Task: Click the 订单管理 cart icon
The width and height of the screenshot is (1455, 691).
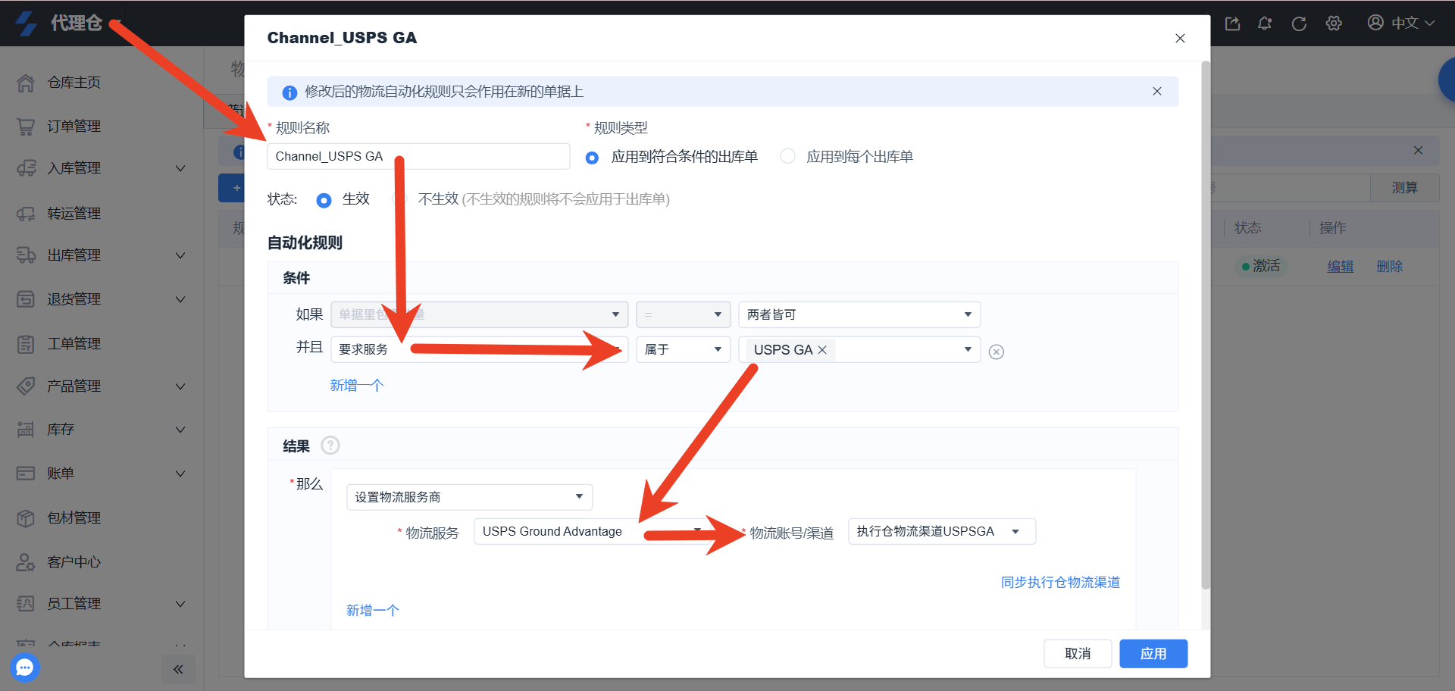Action: click(x=26, y=127)
